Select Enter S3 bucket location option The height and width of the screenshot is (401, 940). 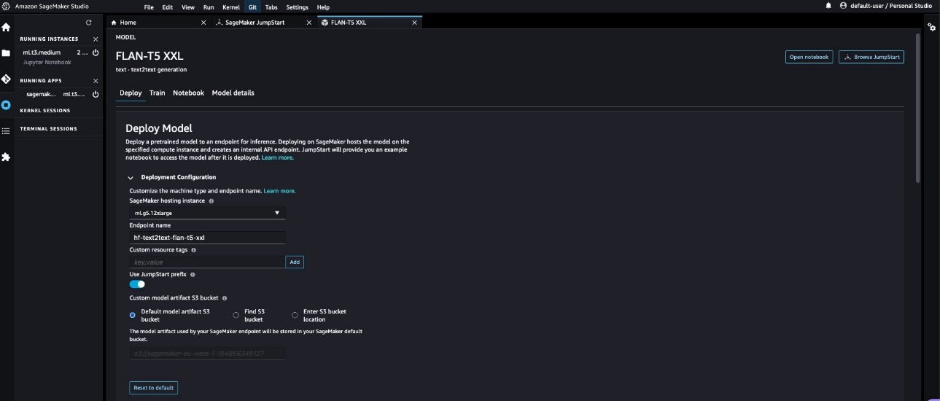(x=295, y=315)
